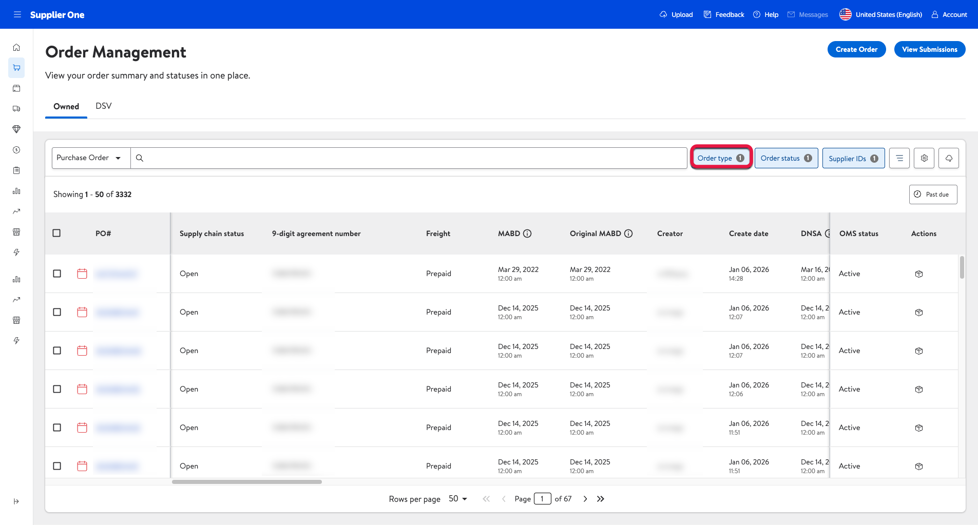Toggle the select-all checkbox in the table header
978x525 pixels.
click(57, 233)
